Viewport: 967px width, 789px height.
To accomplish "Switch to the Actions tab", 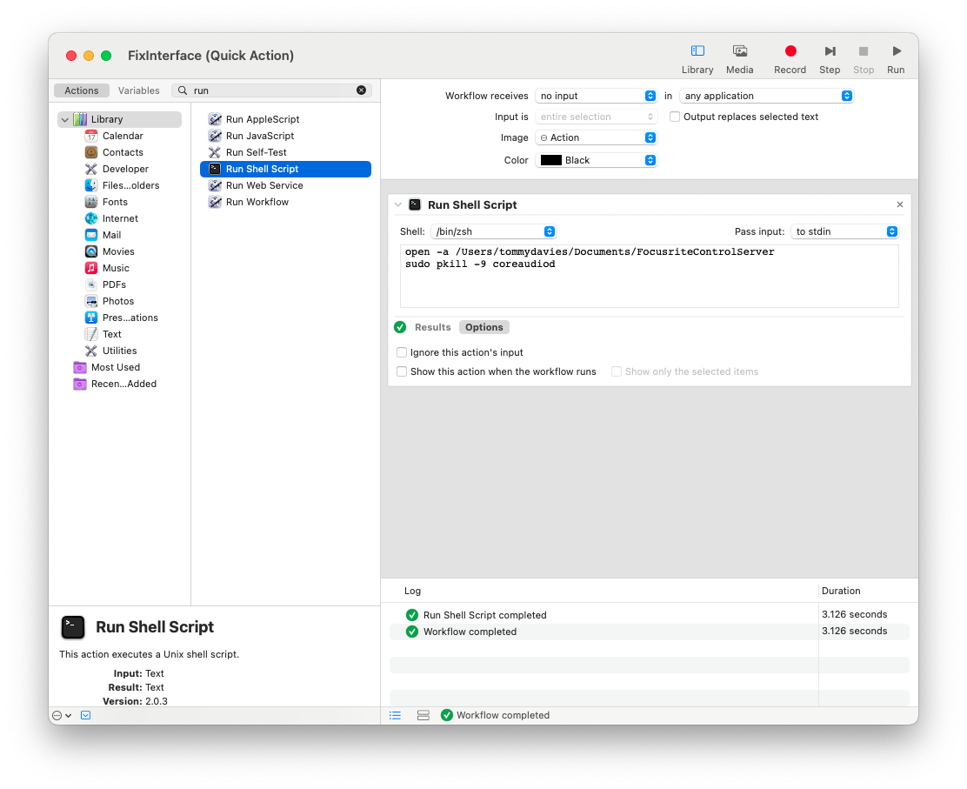I will pos(82,90).
